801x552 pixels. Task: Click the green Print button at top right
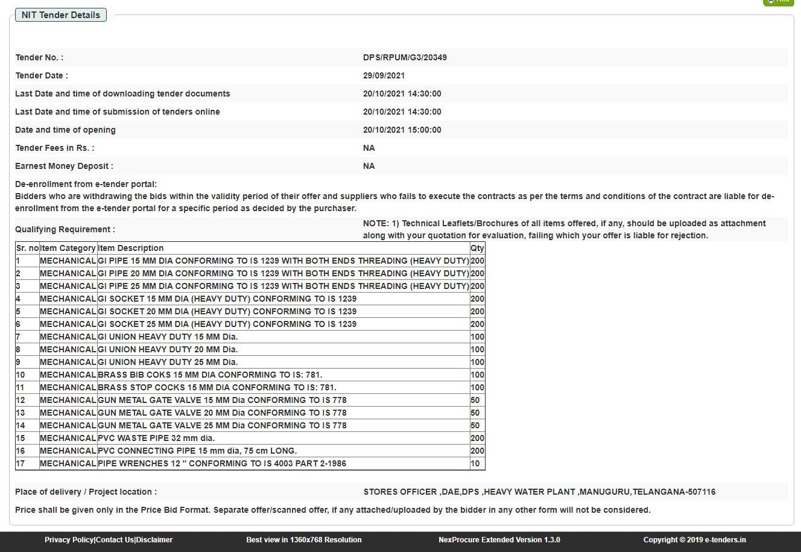pos(778,2)
